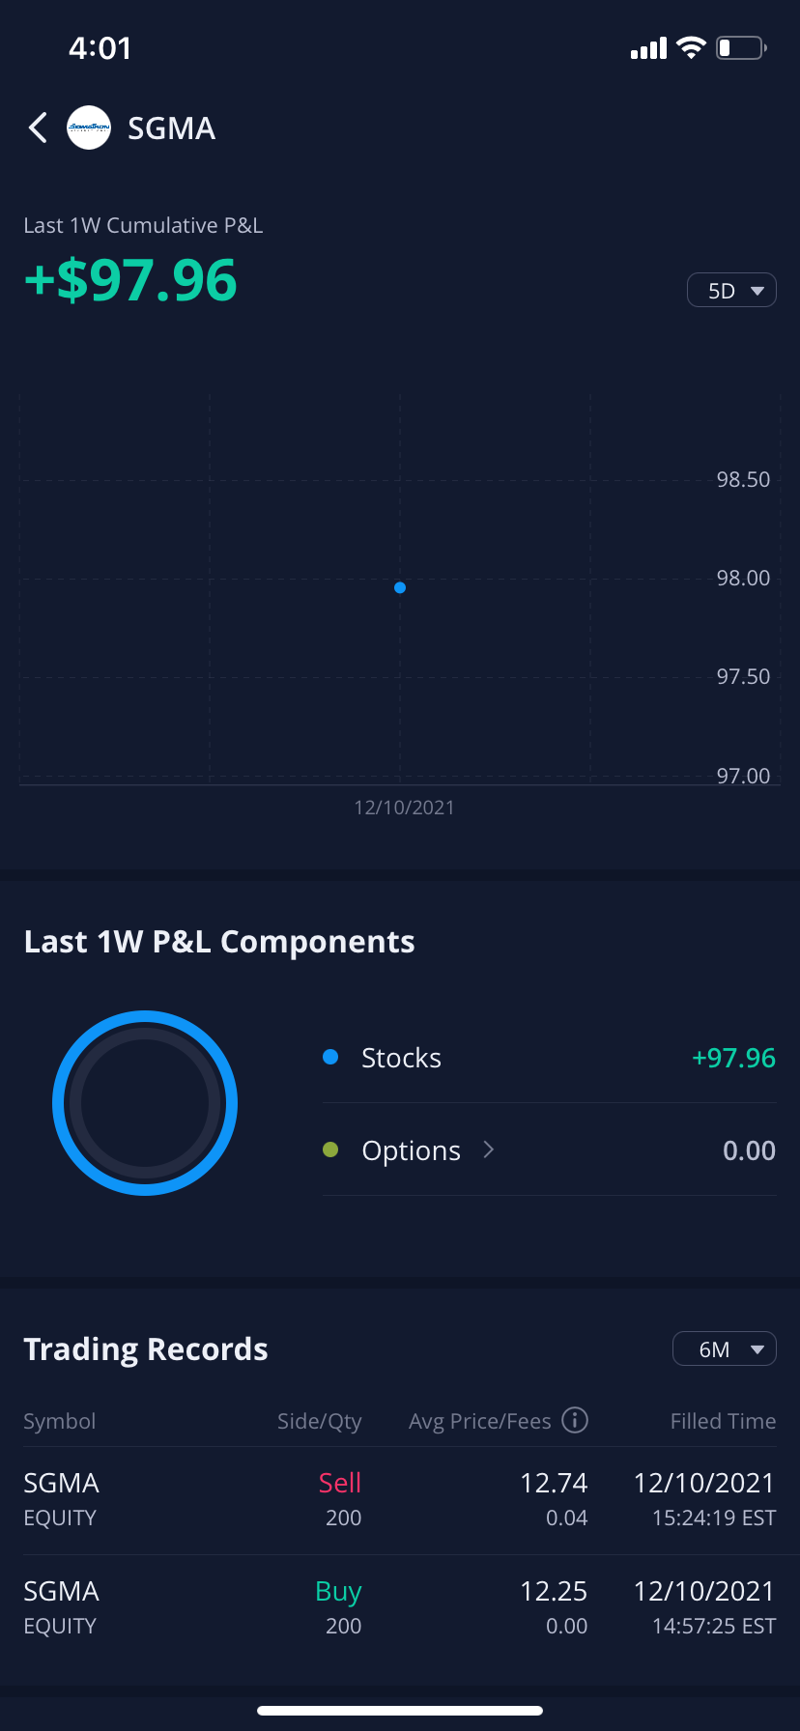This screenshot has width=800, height=1731.
Task: Select the Stocks P&L component row
Action: click(x=549, y=1058)
